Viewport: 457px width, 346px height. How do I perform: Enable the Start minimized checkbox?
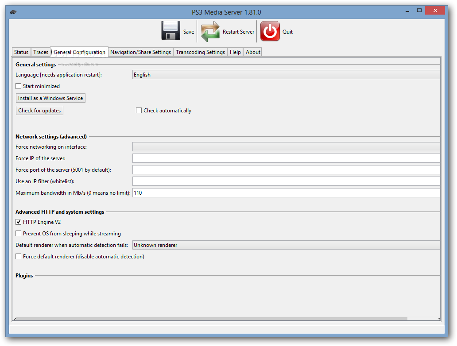click(19, 86)
